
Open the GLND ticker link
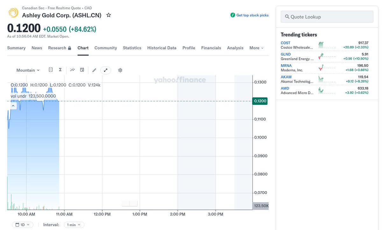(286, 54)
